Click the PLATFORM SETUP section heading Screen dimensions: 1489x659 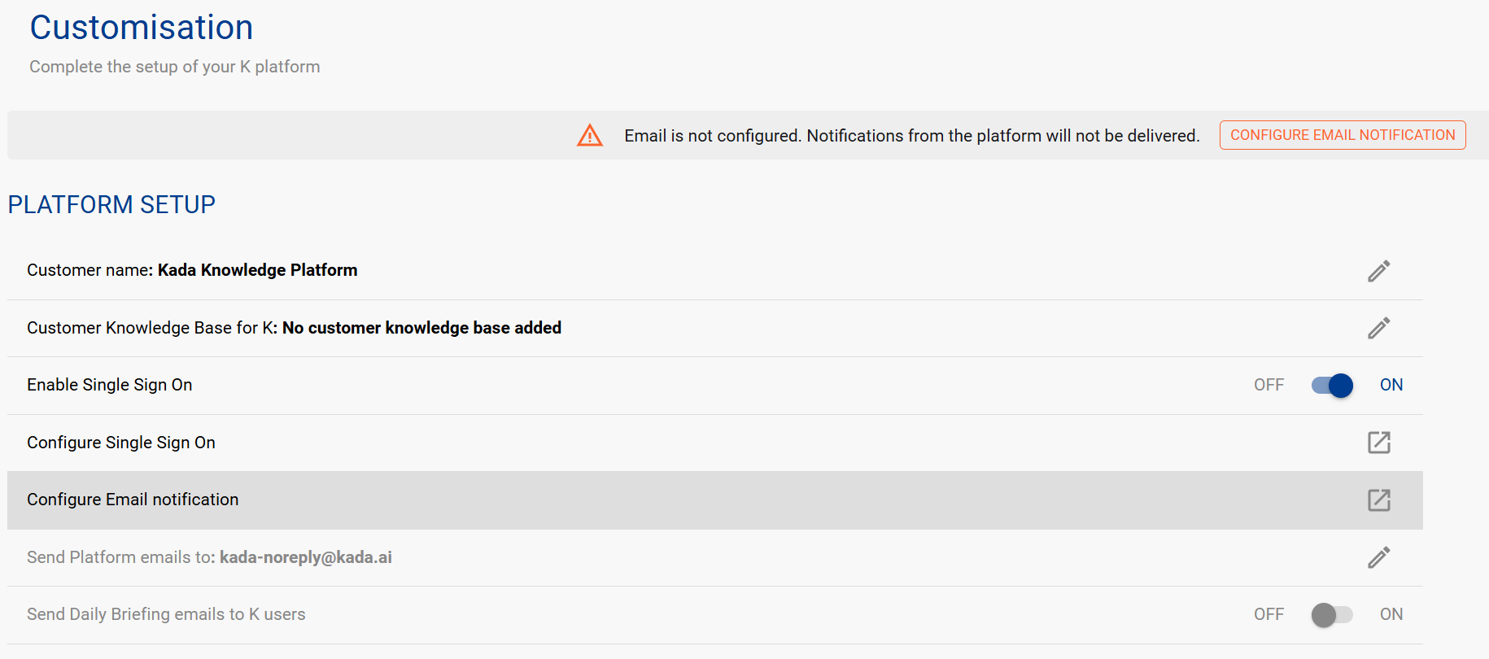click(111, 204)
